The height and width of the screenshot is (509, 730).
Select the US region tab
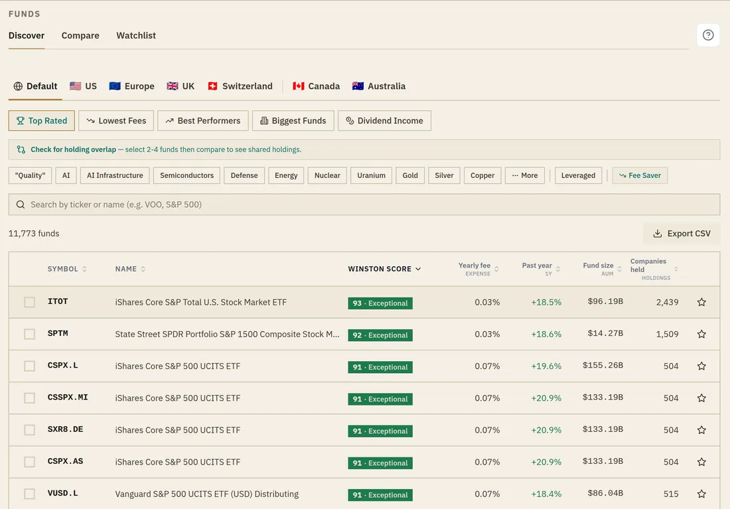pyautogui.click(x=84, y=86)
